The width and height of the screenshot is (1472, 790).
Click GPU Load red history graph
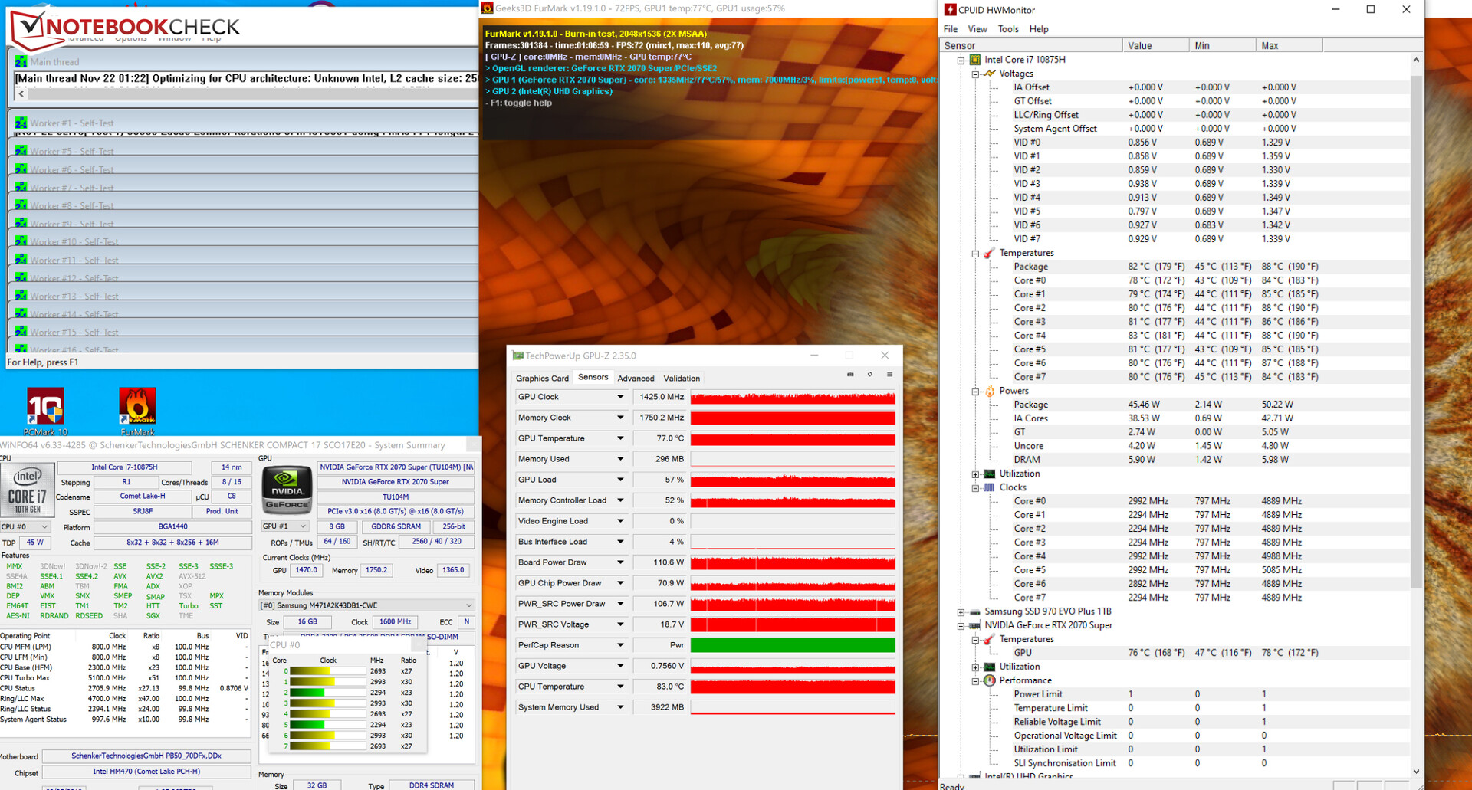pyautogui.click(x=793, y=480)
